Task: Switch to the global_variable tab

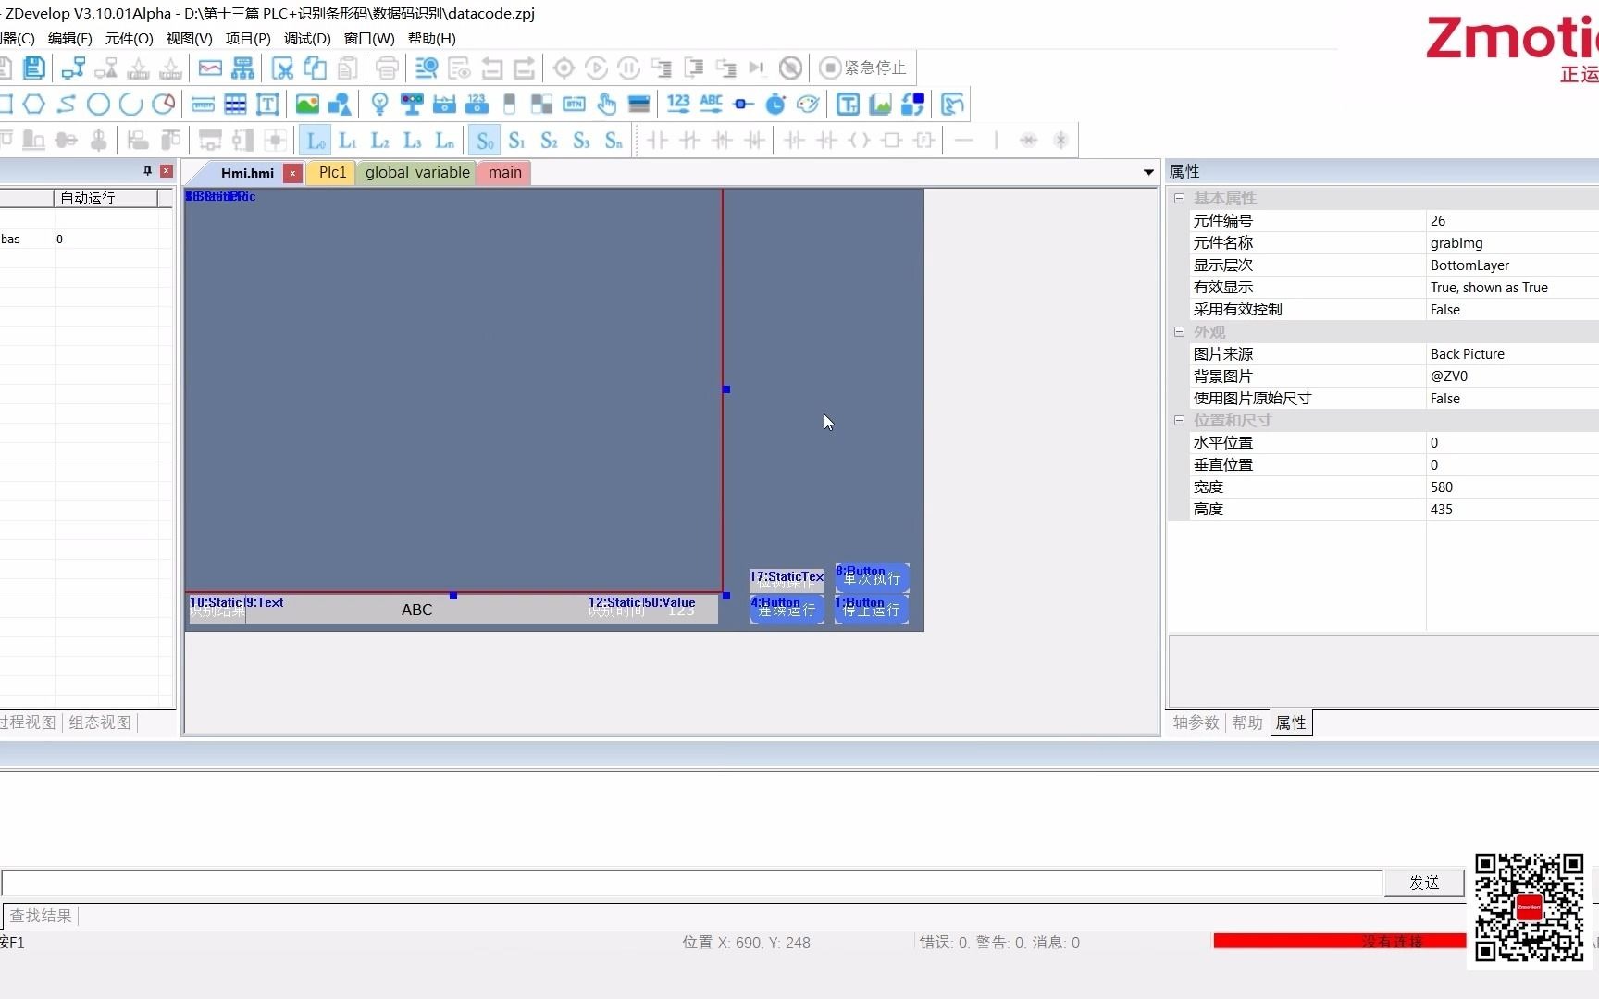Action: pyautogui.click(x=417, y=172)
